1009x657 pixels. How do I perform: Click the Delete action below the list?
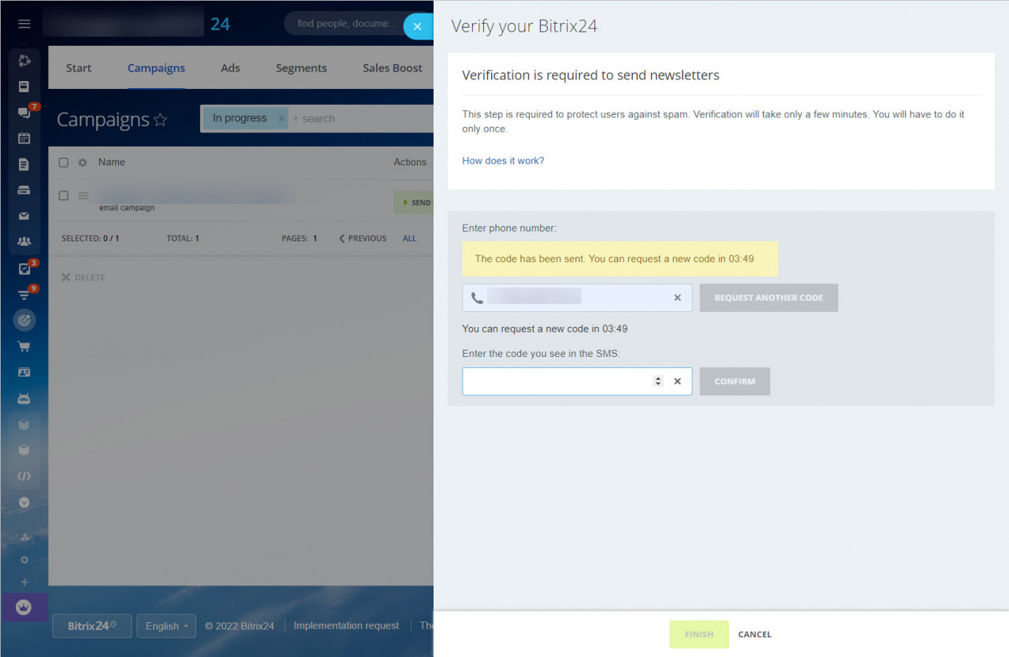click(83, 277)
